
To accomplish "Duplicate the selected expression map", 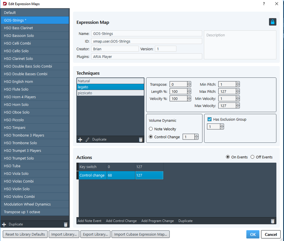I will tap(16, 224).
